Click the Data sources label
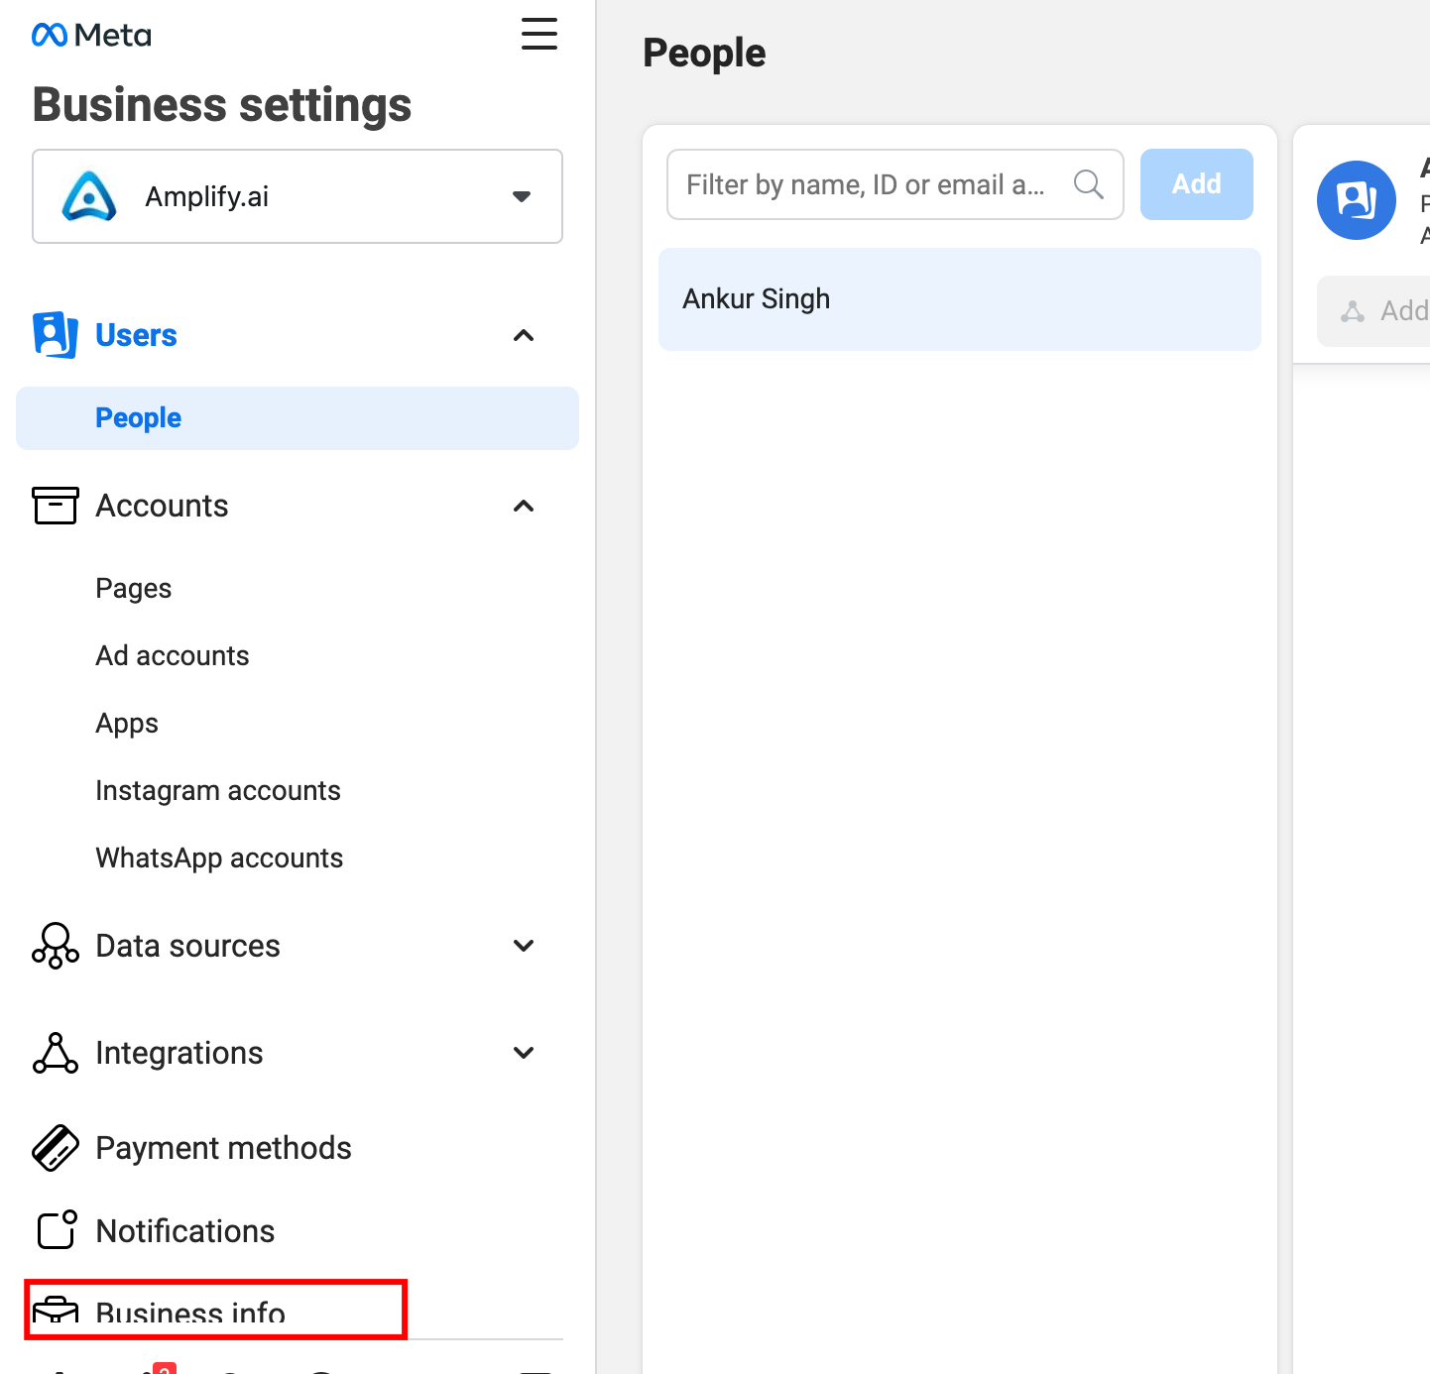The image size is (1430, 1374). coord(187,946)
